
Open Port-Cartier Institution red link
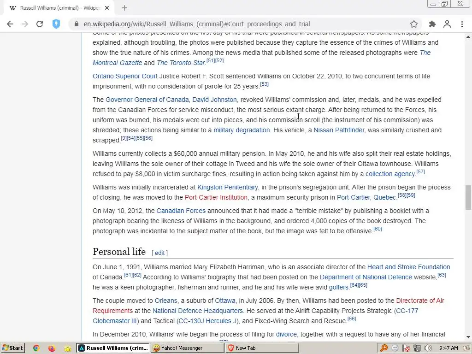[x=216, y=197]
